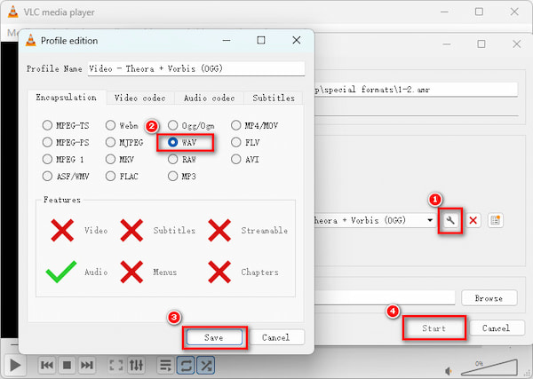The image size is (533, 379).
Task: Minimize the Profile edition dialog
Action: [x=227, y=40]
